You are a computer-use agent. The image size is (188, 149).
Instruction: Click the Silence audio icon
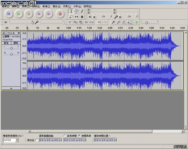pos(91,22)
